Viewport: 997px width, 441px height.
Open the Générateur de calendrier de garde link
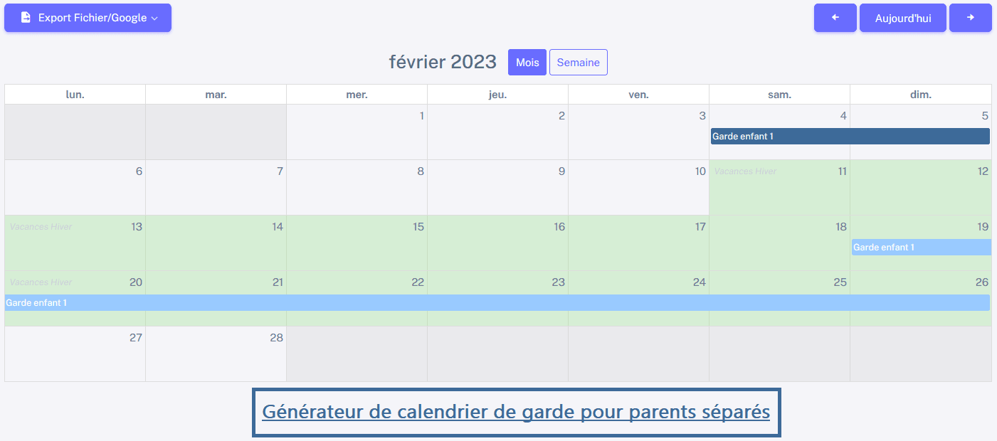point(516,412)
